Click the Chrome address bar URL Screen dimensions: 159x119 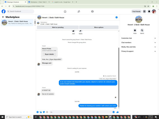pos(30,6)
